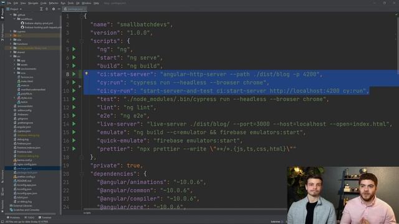Screen dimensions: 399x224
Task: Run the "cy:run" script gutter icon
Action: [74, 82]
